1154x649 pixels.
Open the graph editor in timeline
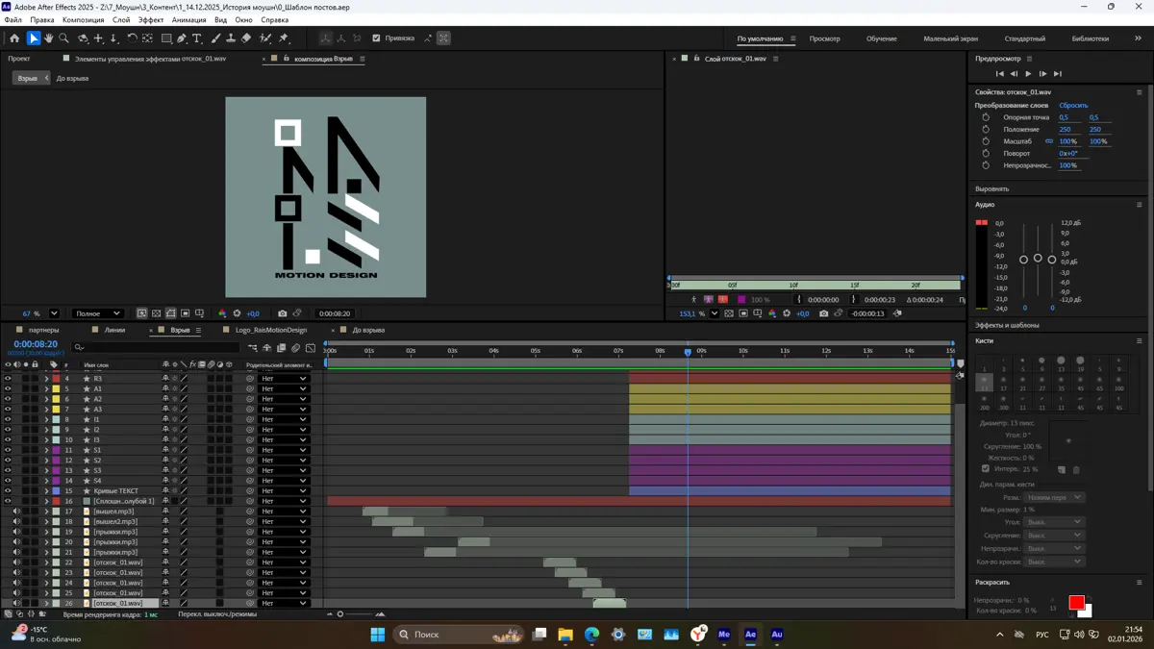(311, 348)
